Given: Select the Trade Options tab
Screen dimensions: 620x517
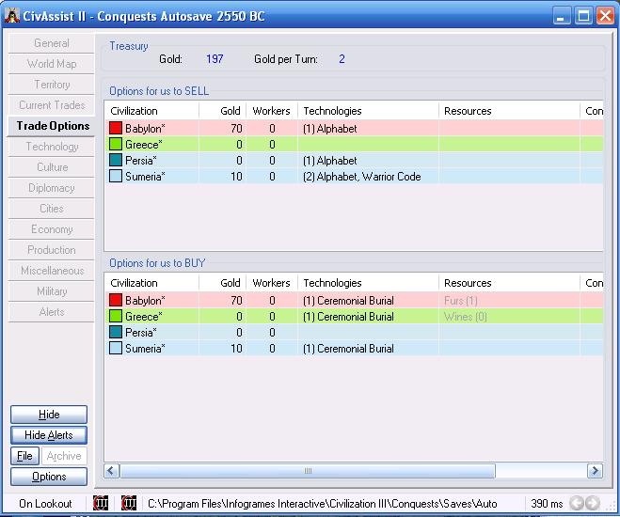Looking at the screenshot, I should pos(52,126).
